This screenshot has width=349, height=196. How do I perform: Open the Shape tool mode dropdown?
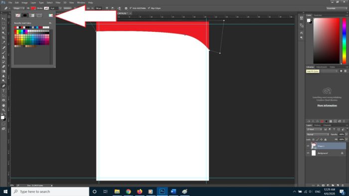click(x=19, y=8)
